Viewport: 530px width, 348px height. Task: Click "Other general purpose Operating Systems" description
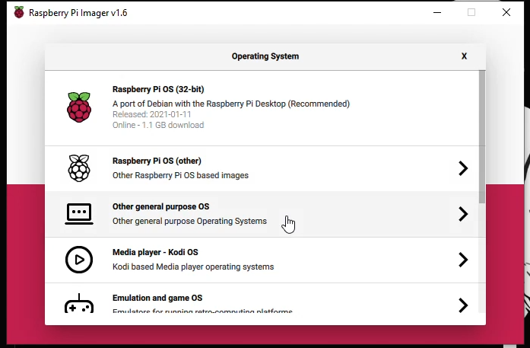click(189, 221)
